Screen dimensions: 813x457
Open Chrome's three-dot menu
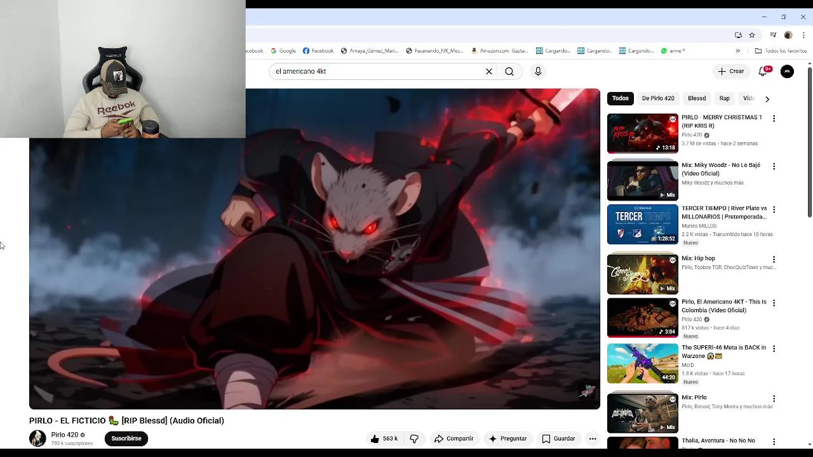click(x=804, y=36)
